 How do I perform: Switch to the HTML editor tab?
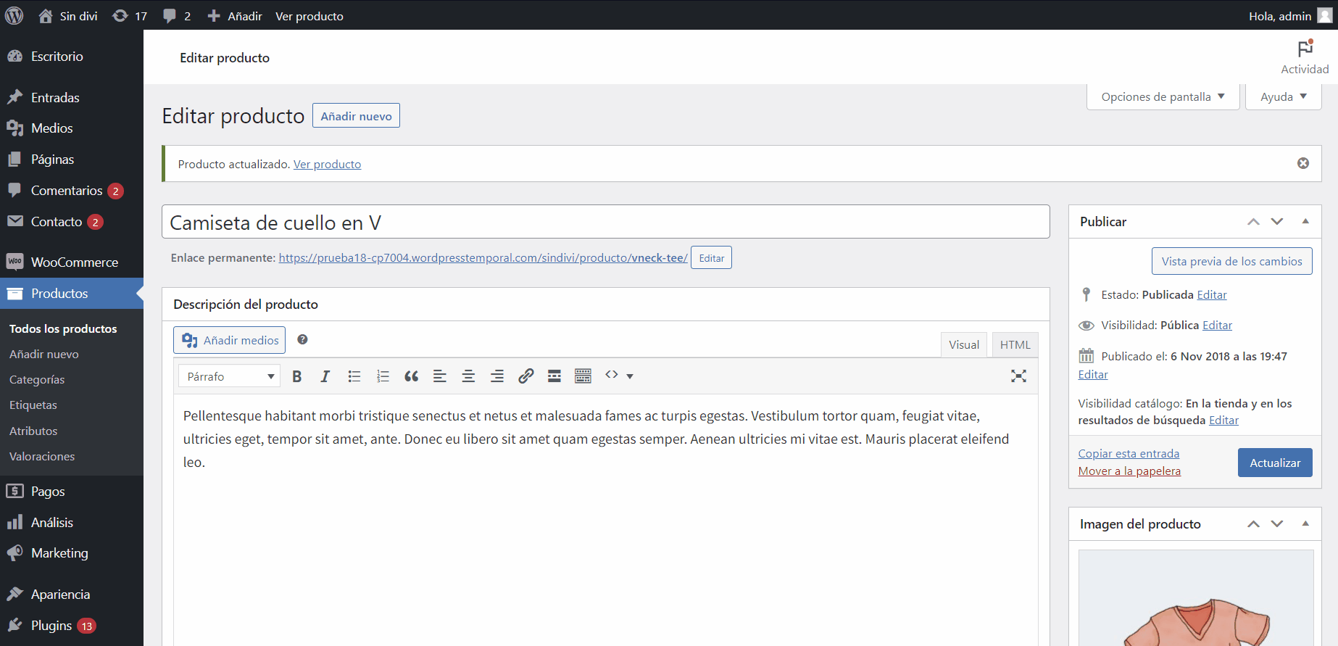[x=1015, y=345]
